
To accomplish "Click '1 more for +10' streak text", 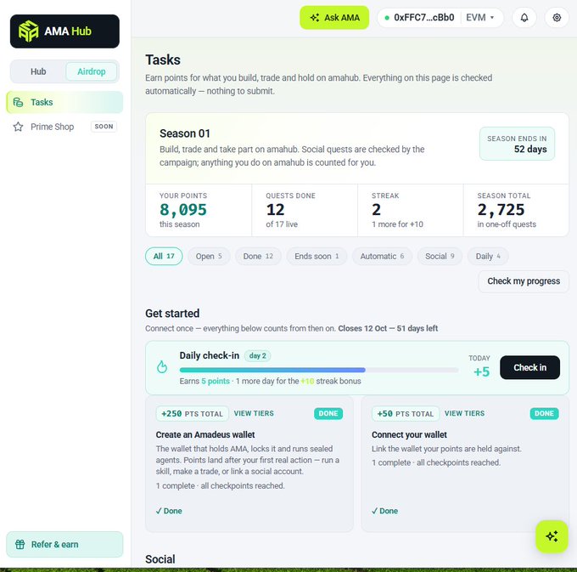I will point(397,224).
